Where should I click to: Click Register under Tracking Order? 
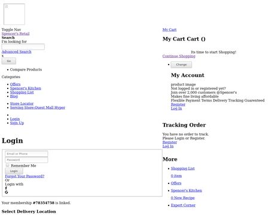(170, 142)
